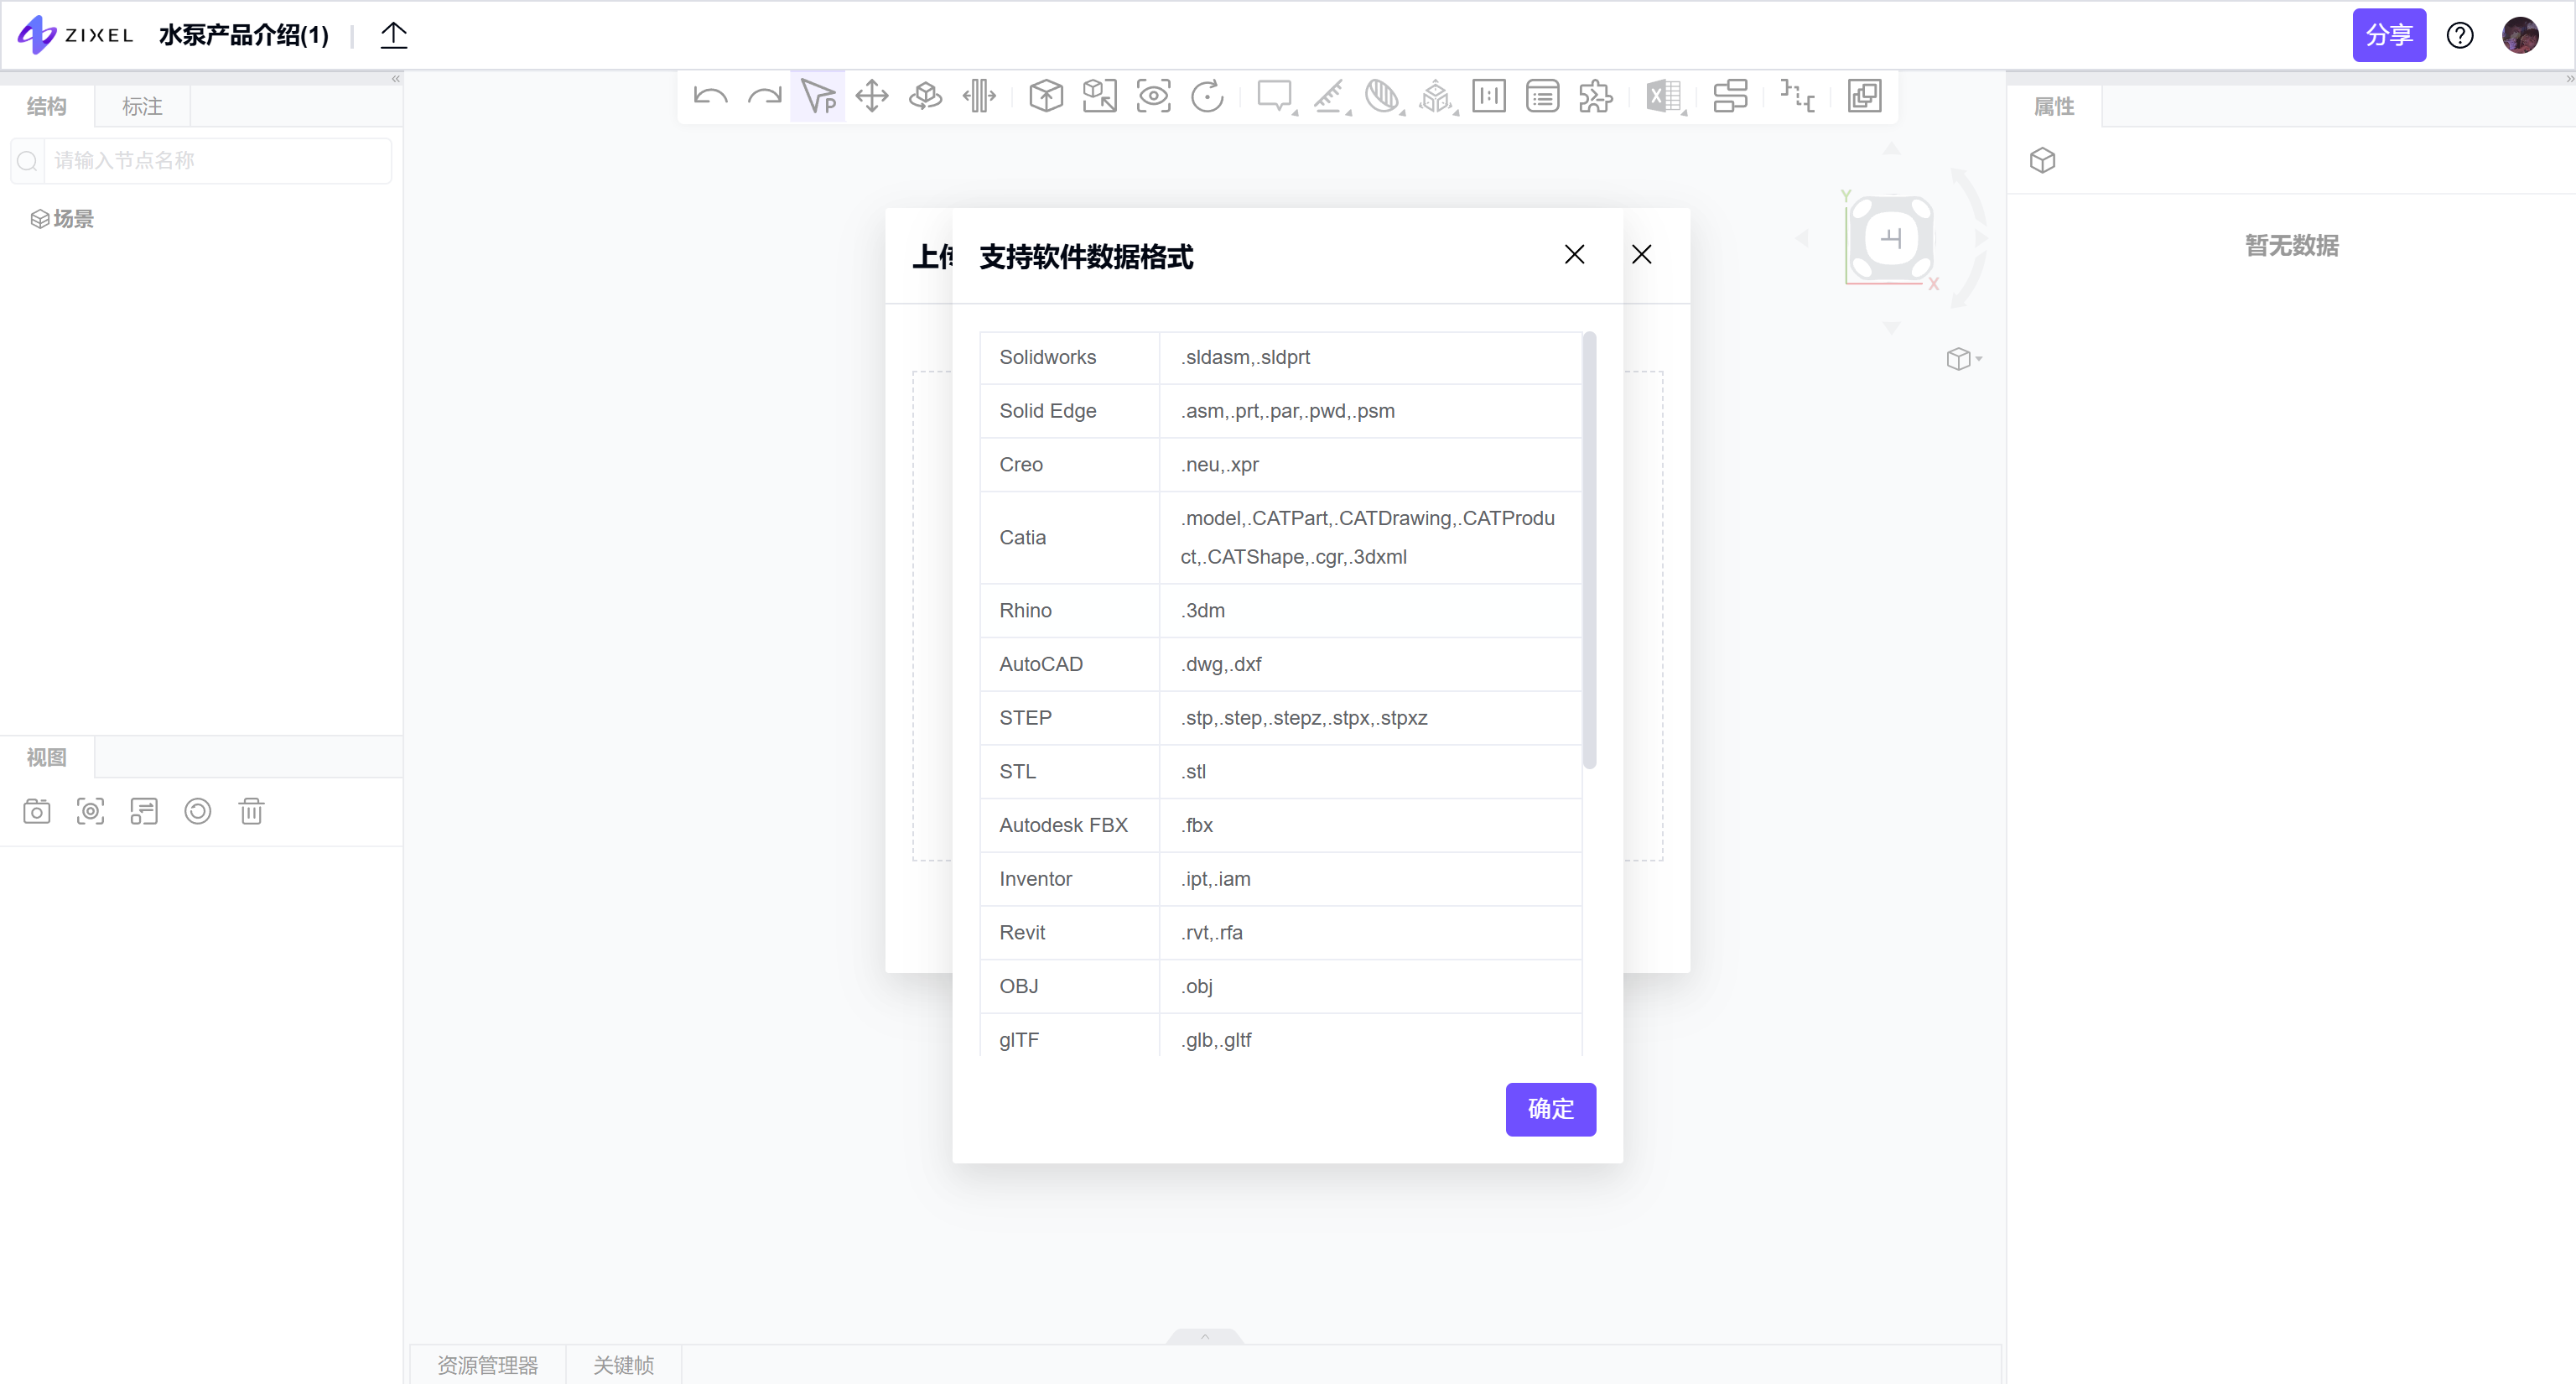The width and height of the screenshot is (2576, 1384).
Task: Expand the bottom panel up chevron
Action: coord(1205,1337)
